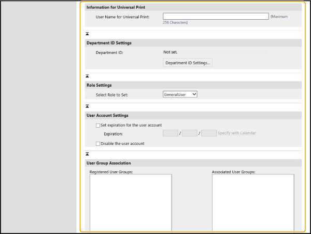Click inside the Registered User Groups list
Viewport: 311px width, 234px height.
pos(130,201)
